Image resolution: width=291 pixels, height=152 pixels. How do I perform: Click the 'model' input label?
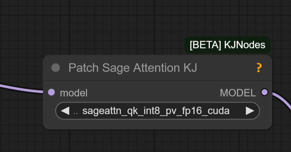(74, 93)
